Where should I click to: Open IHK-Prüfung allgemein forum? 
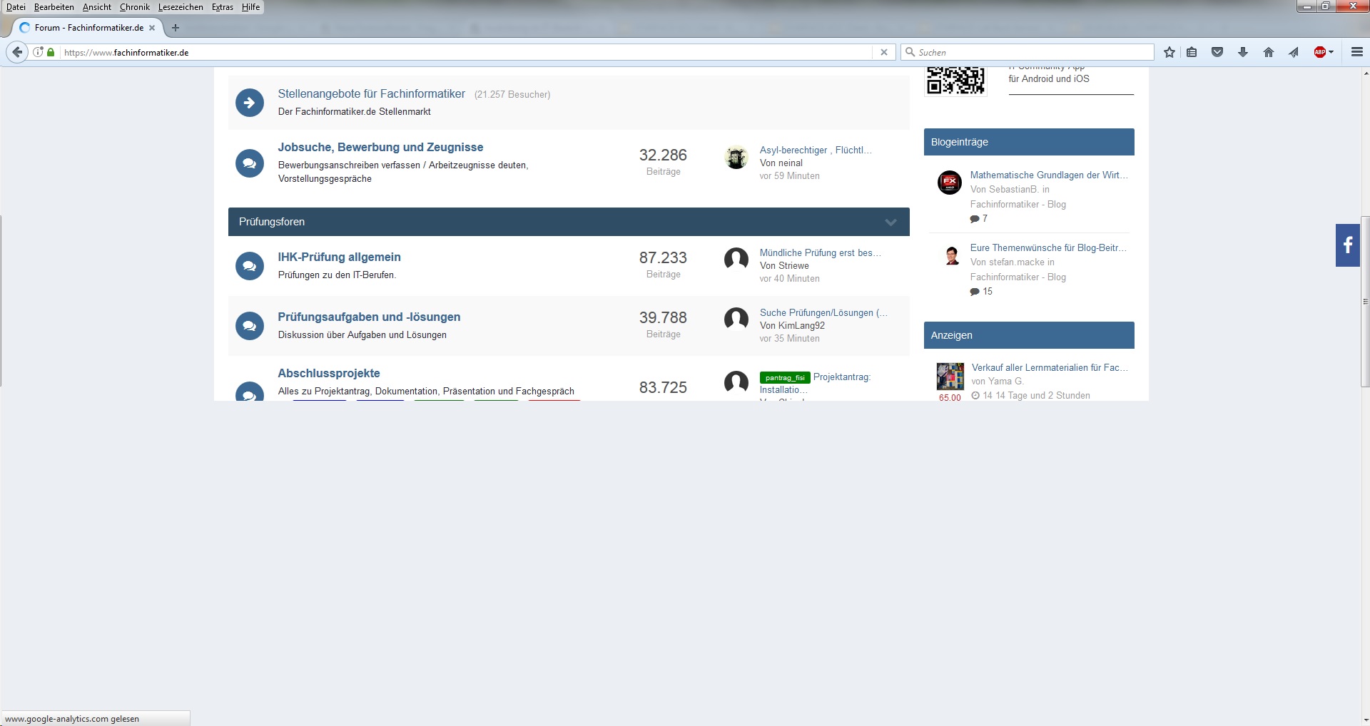(x=339, y=257)
